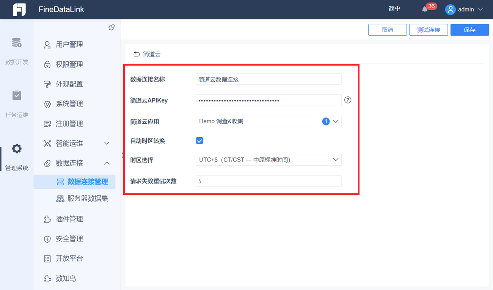Click 安全管理 shield icon

pyautogui.click(x=47, y=239)
